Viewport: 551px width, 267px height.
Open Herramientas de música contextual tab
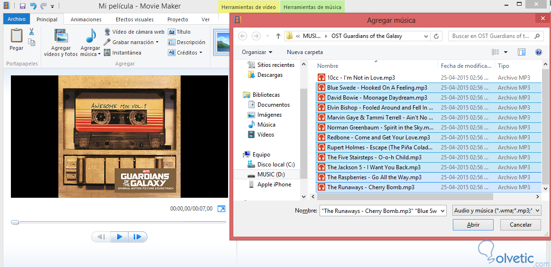point(312,7)
